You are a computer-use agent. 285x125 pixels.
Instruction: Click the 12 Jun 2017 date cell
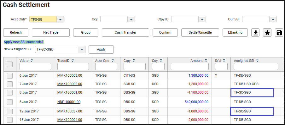coord(29,111)
